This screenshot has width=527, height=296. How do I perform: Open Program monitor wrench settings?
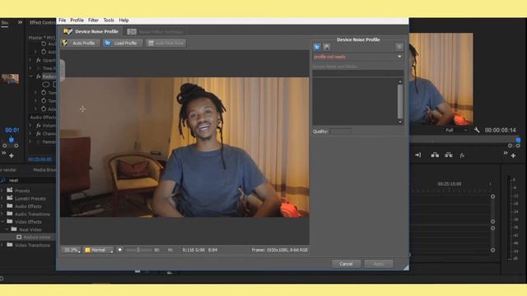point(477,130)
